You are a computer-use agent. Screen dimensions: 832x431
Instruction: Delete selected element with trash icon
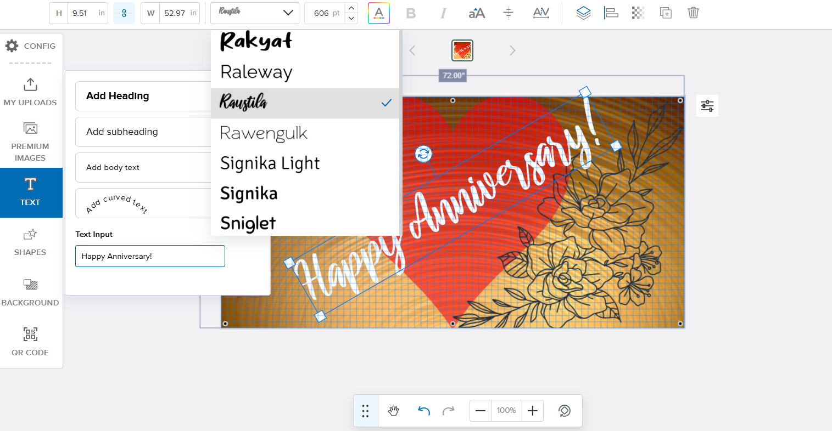click(693, 13)
